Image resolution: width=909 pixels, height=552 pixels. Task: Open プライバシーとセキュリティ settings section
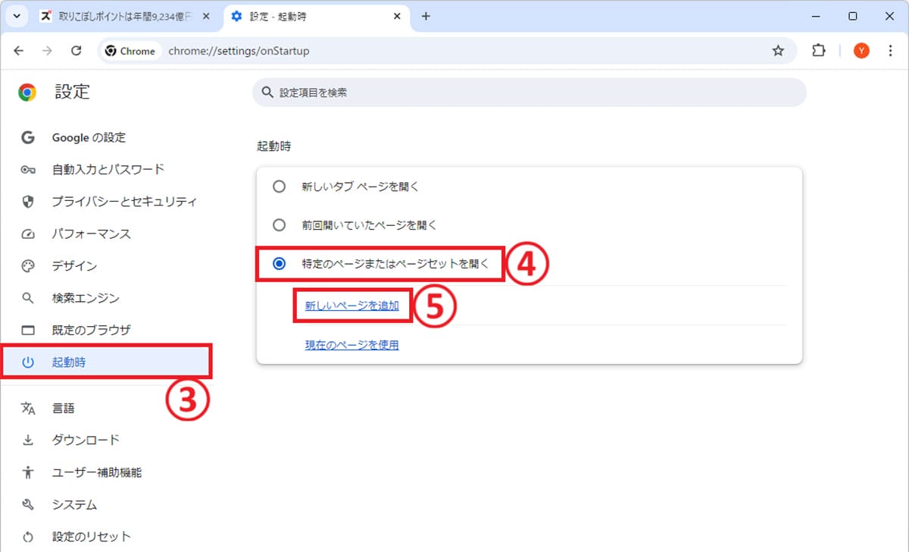(x=124, y=202)
